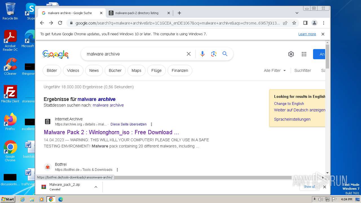361x203 pixels.
Task: Click the Google logo
Action: (56, 54)
